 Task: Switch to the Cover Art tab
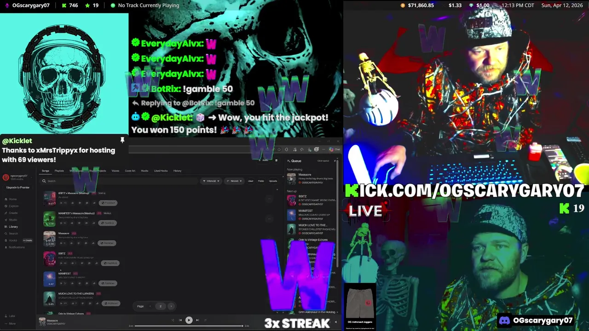tap(130, 171)
